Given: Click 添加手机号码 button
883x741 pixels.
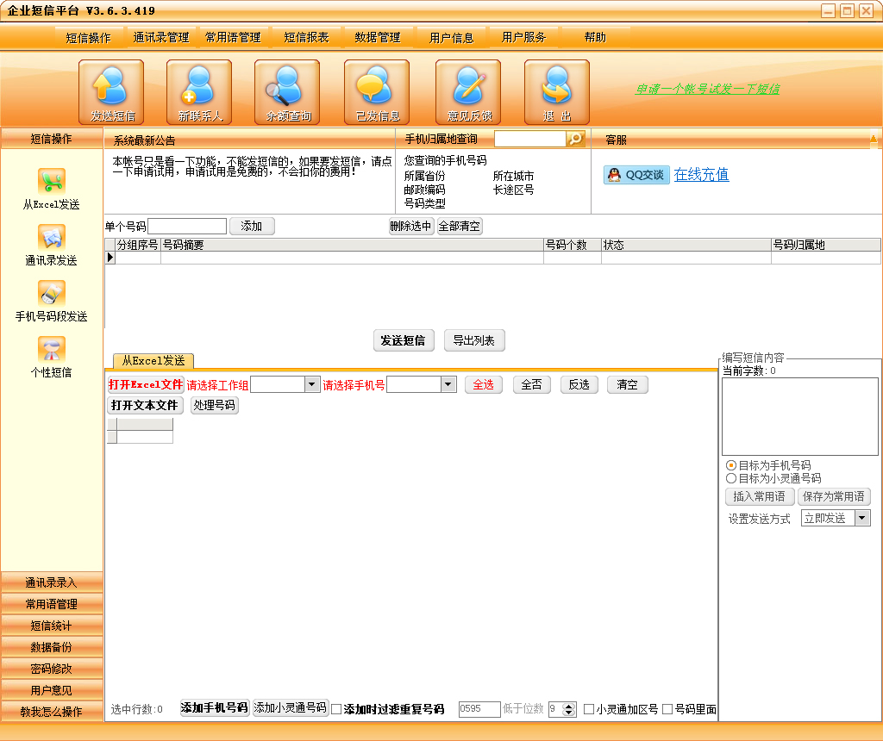Looking at the screenshot, I should coord(215,707).
